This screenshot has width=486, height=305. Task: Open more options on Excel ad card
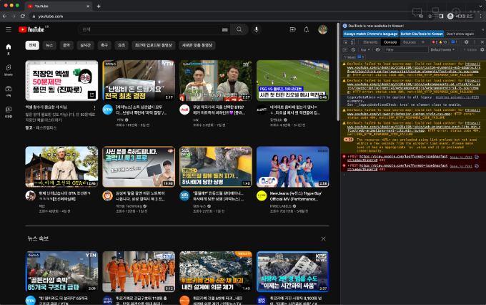tap(94, 108)
